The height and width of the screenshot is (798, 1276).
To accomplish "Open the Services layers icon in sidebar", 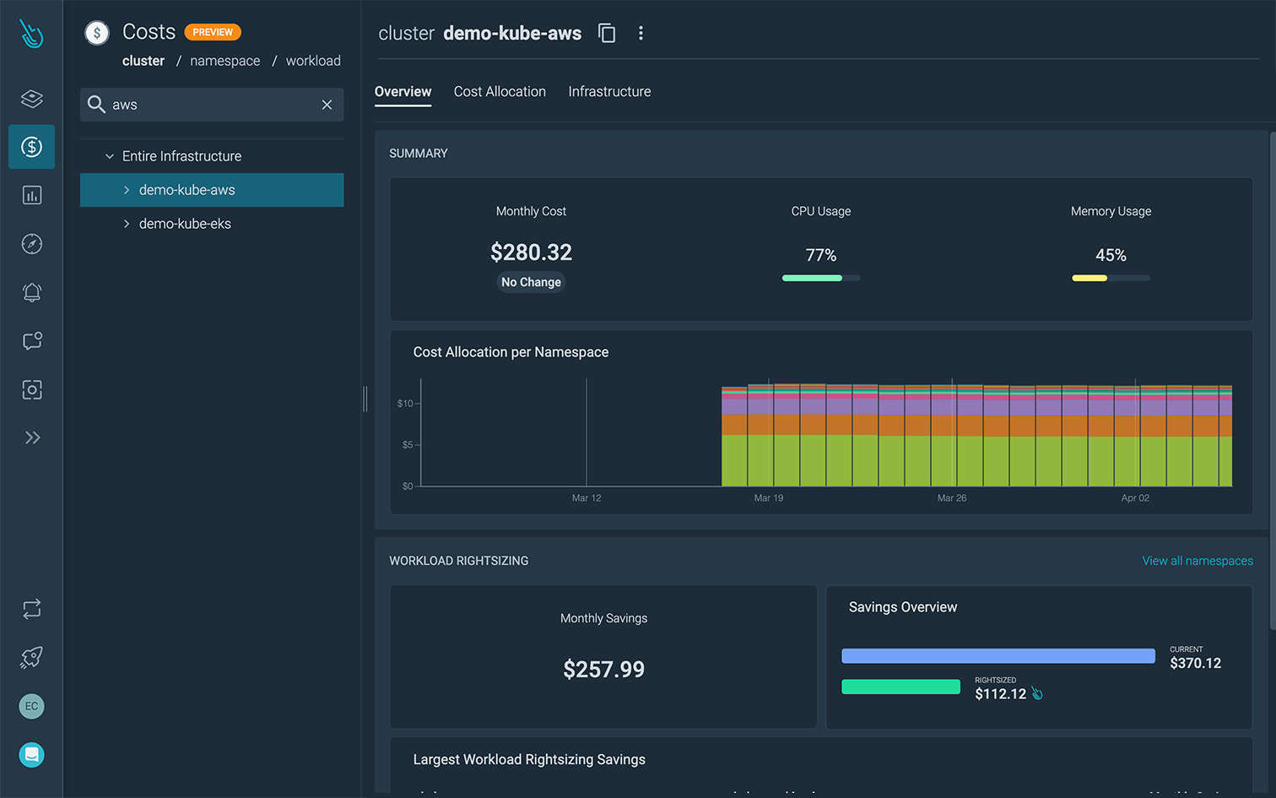I will (x=31, y=98).
